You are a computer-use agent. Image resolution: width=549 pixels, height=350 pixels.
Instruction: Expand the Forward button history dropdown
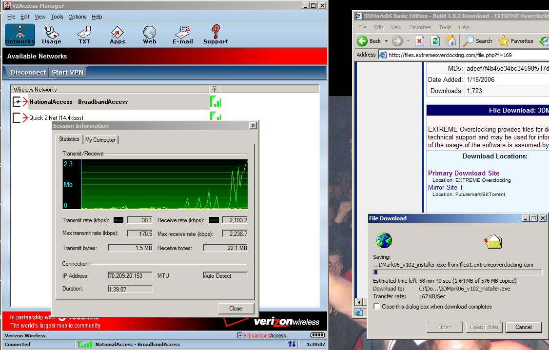pyautogui.click(x=408, y=41)
